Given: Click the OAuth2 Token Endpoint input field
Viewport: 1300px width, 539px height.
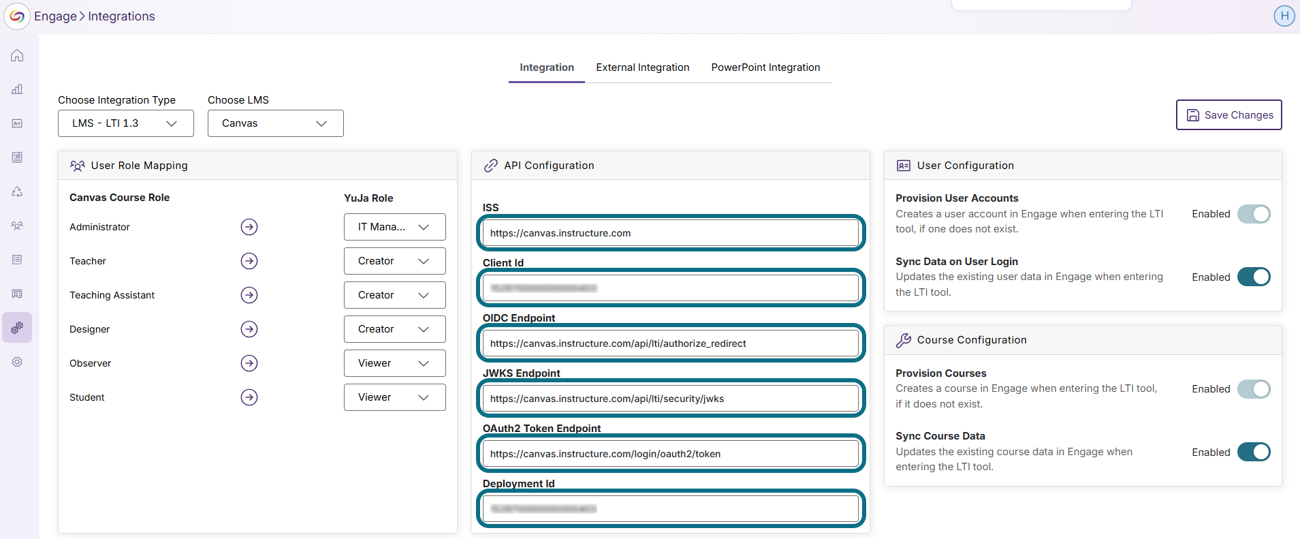Looking at the screenshot, I should [x=671, y=454].
